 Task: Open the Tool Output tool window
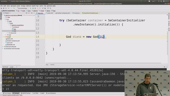click(x=7, y=93)
